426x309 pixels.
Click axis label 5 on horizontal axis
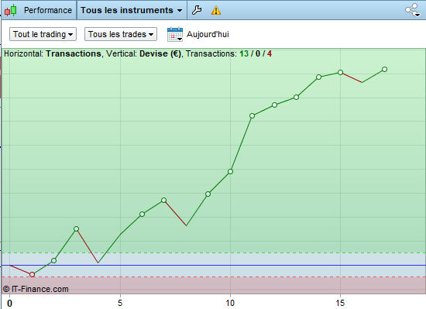tap(120, 303)
